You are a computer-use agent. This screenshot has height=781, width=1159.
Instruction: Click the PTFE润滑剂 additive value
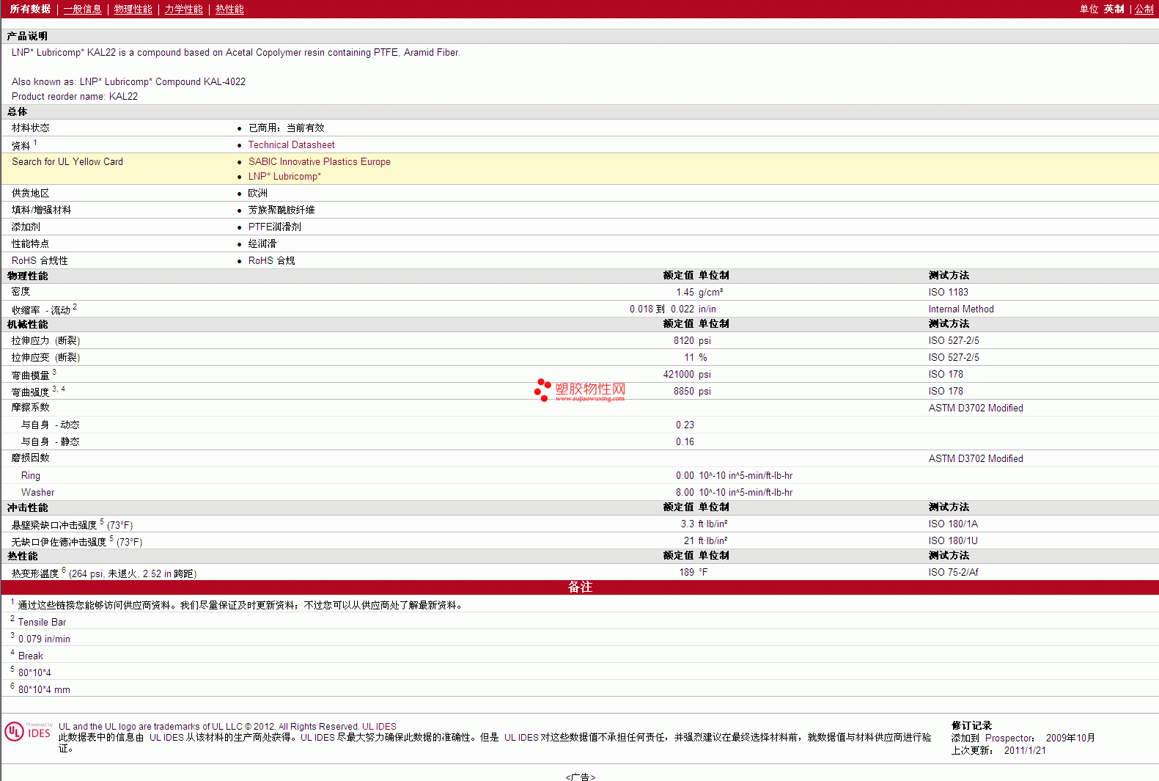click(274, 227)
